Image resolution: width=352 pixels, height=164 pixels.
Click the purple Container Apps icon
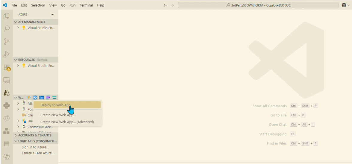[x=48, y=97]
